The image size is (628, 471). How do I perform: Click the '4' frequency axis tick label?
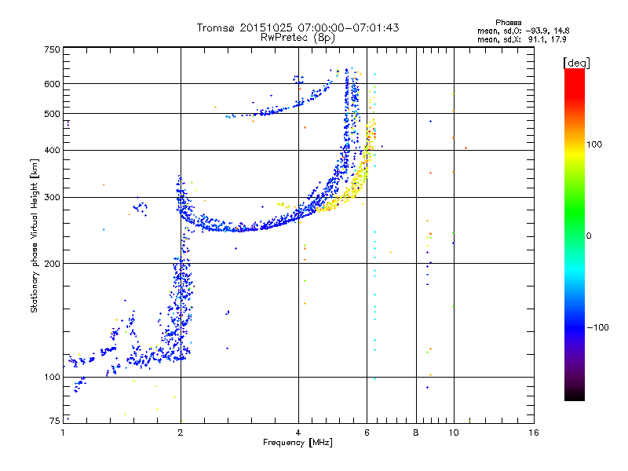point(298,433)
